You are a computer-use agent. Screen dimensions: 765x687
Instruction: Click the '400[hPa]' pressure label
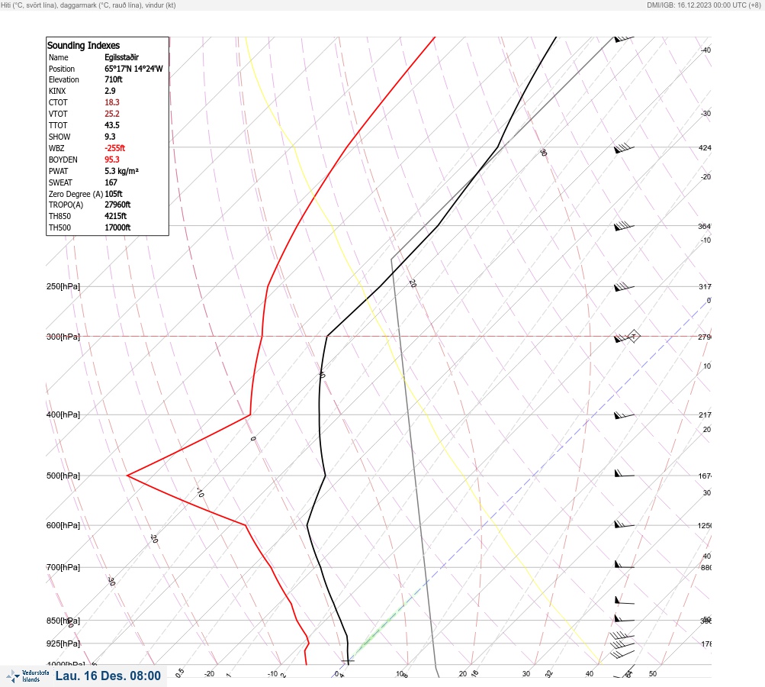pos(63,414)
